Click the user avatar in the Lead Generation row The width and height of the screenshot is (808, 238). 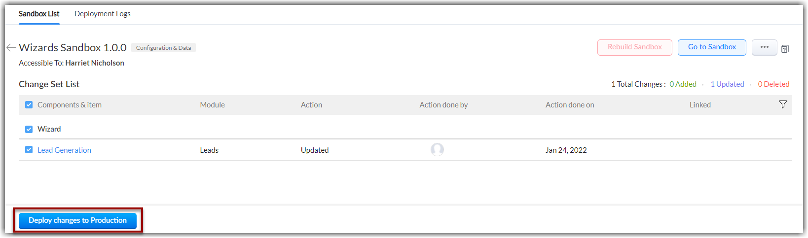tap(437, 149)
